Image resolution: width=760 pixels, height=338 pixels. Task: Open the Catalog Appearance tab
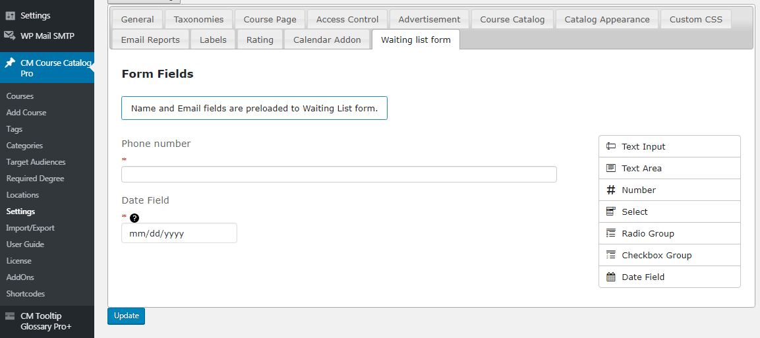pos(607,20)
